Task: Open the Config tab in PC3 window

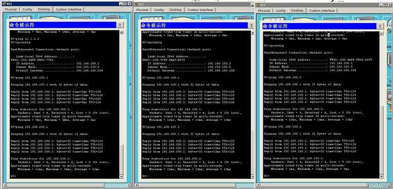Action: click(281, 11)
